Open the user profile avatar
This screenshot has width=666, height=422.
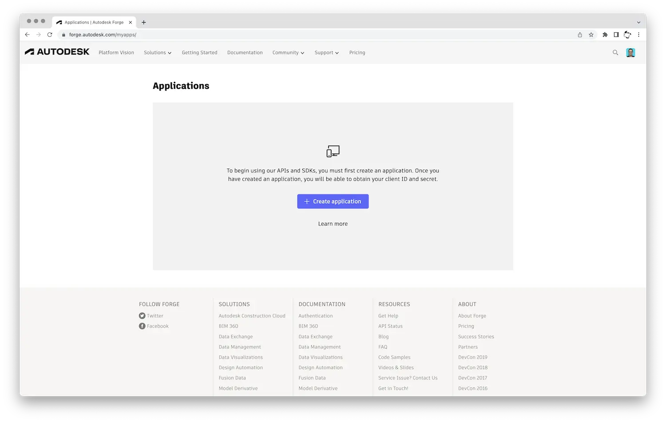pyautogui.click(x=630, y=52)
